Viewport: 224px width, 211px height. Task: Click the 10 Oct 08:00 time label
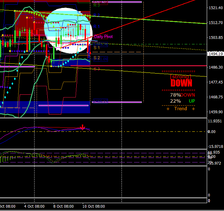pyautogui.click(x=94, y=206)
